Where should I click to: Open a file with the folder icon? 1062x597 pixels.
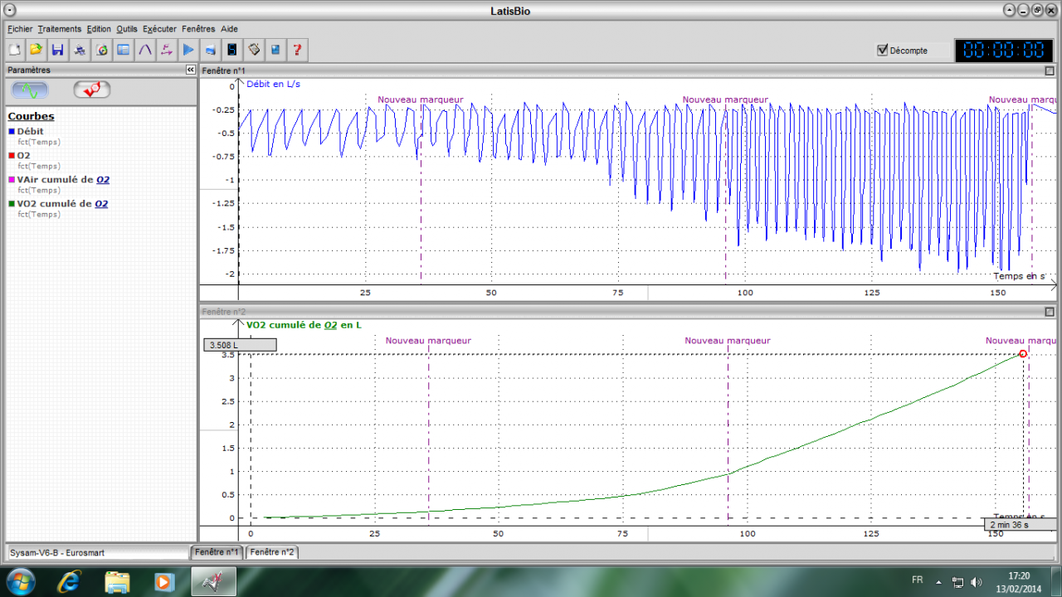(x=36, y=50)
